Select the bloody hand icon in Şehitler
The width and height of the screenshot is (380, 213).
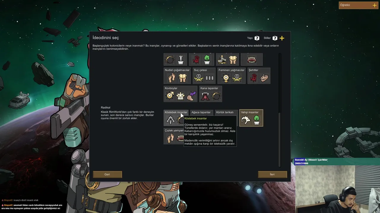tap(253, 78)
